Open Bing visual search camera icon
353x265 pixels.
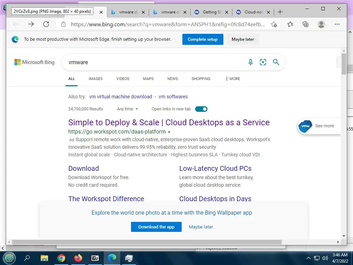point(263,62)
